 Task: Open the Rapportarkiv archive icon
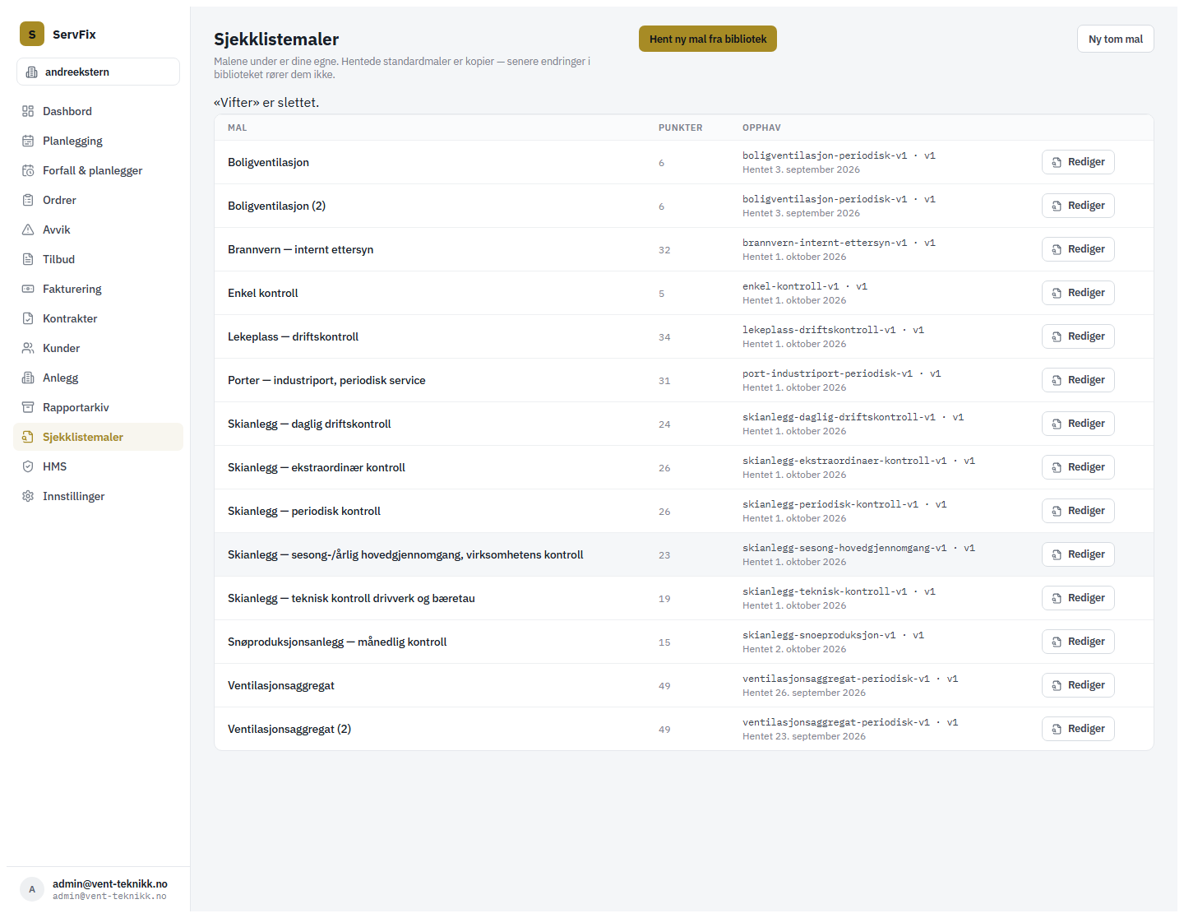[28, 407]
